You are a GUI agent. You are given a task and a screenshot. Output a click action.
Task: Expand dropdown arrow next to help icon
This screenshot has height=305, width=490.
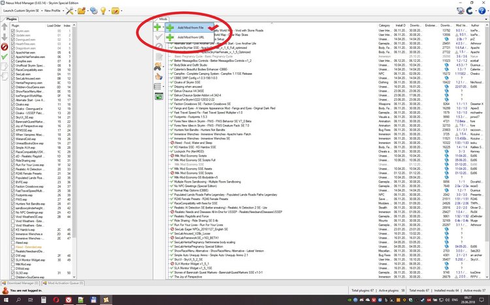click(x=487, y=11)
